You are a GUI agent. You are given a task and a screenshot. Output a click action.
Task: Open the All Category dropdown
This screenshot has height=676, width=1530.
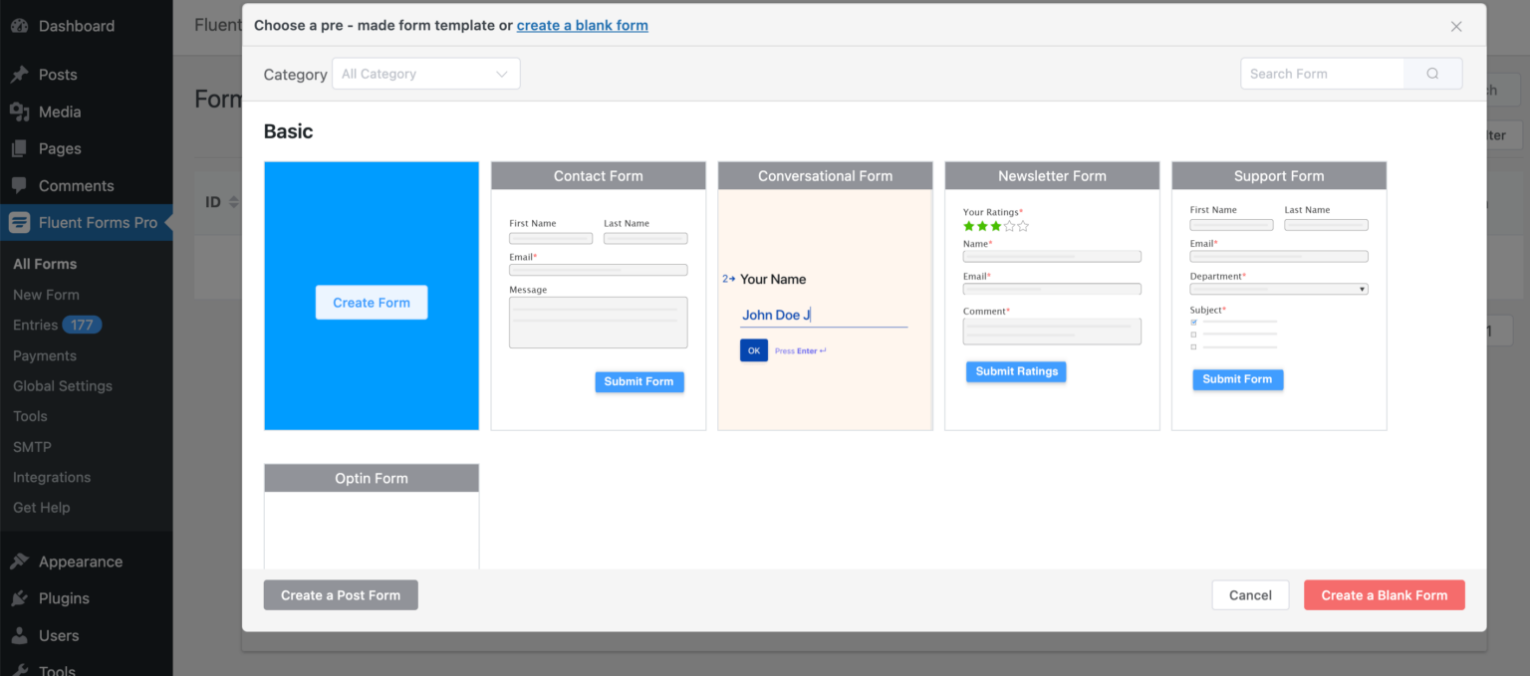425,73
